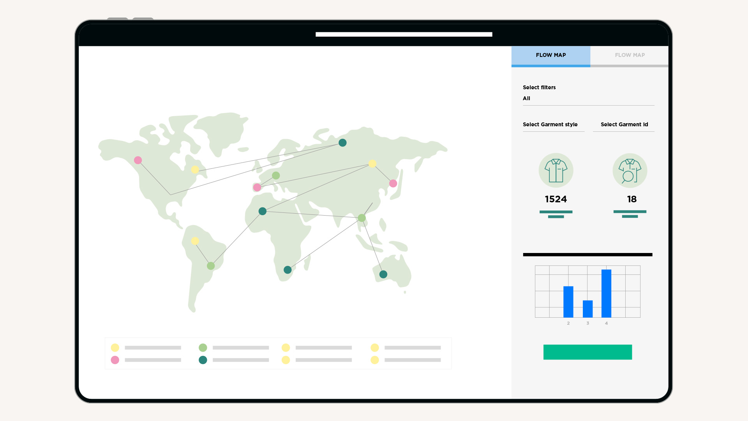Enable the yellow legend item at far right
Screen dimensions: 748x421
[375, 347]
